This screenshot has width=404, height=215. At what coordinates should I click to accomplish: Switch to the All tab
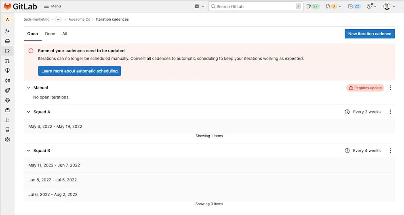pos(65,34)
